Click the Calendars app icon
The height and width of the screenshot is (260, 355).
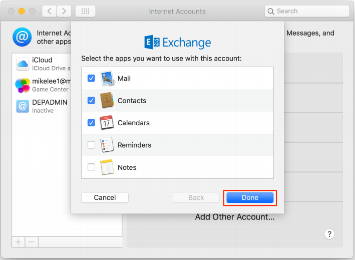click(x=107, y=123)
